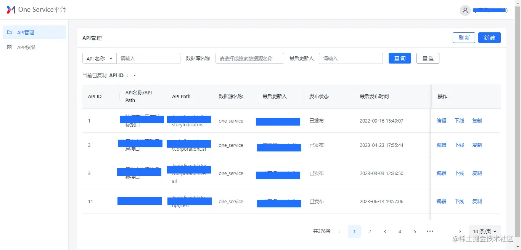Click timestamp 2023-06-13 19:57:06
Image resolution: width=521 pixels, height=250 pixels.
(381, 201)
